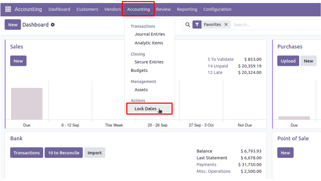This screenshot has height=181, width=321.
Task: Click the Last Statement label
Action: (x=212, y=158)
